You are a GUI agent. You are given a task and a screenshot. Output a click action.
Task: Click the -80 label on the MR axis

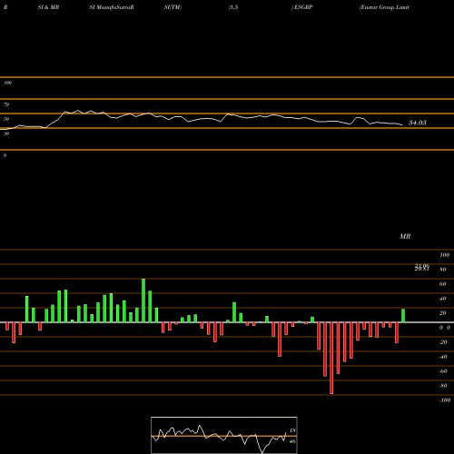point(443,386)
